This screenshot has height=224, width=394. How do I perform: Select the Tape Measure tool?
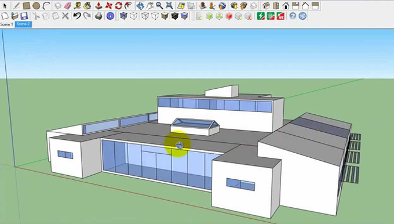(x=78, y=6)
